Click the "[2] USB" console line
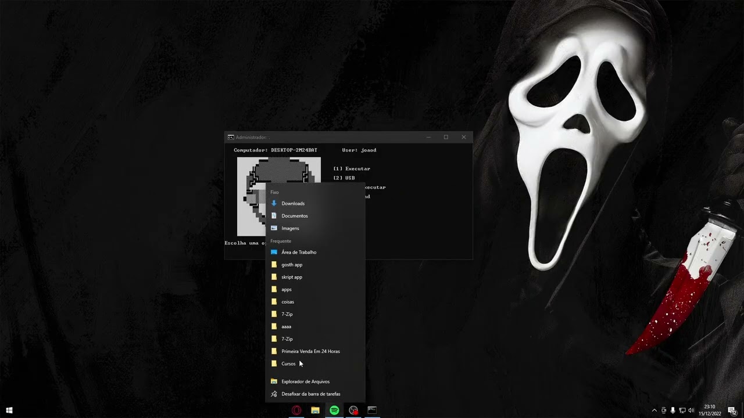The width and height of the screenshot is (744, 418). click(344, 178)
